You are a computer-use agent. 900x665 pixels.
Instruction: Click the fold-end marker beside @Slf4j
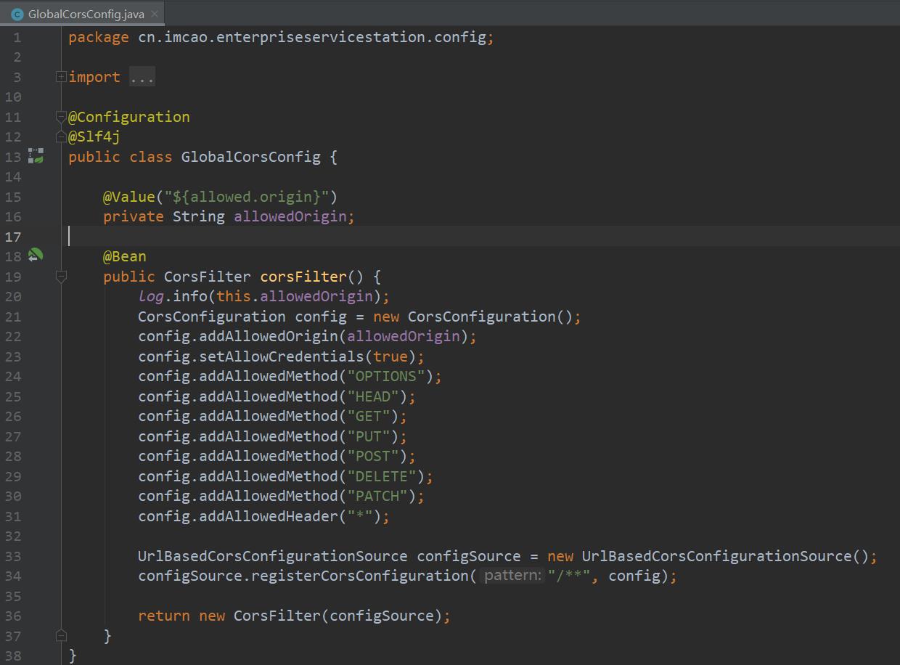coord(61,136)
